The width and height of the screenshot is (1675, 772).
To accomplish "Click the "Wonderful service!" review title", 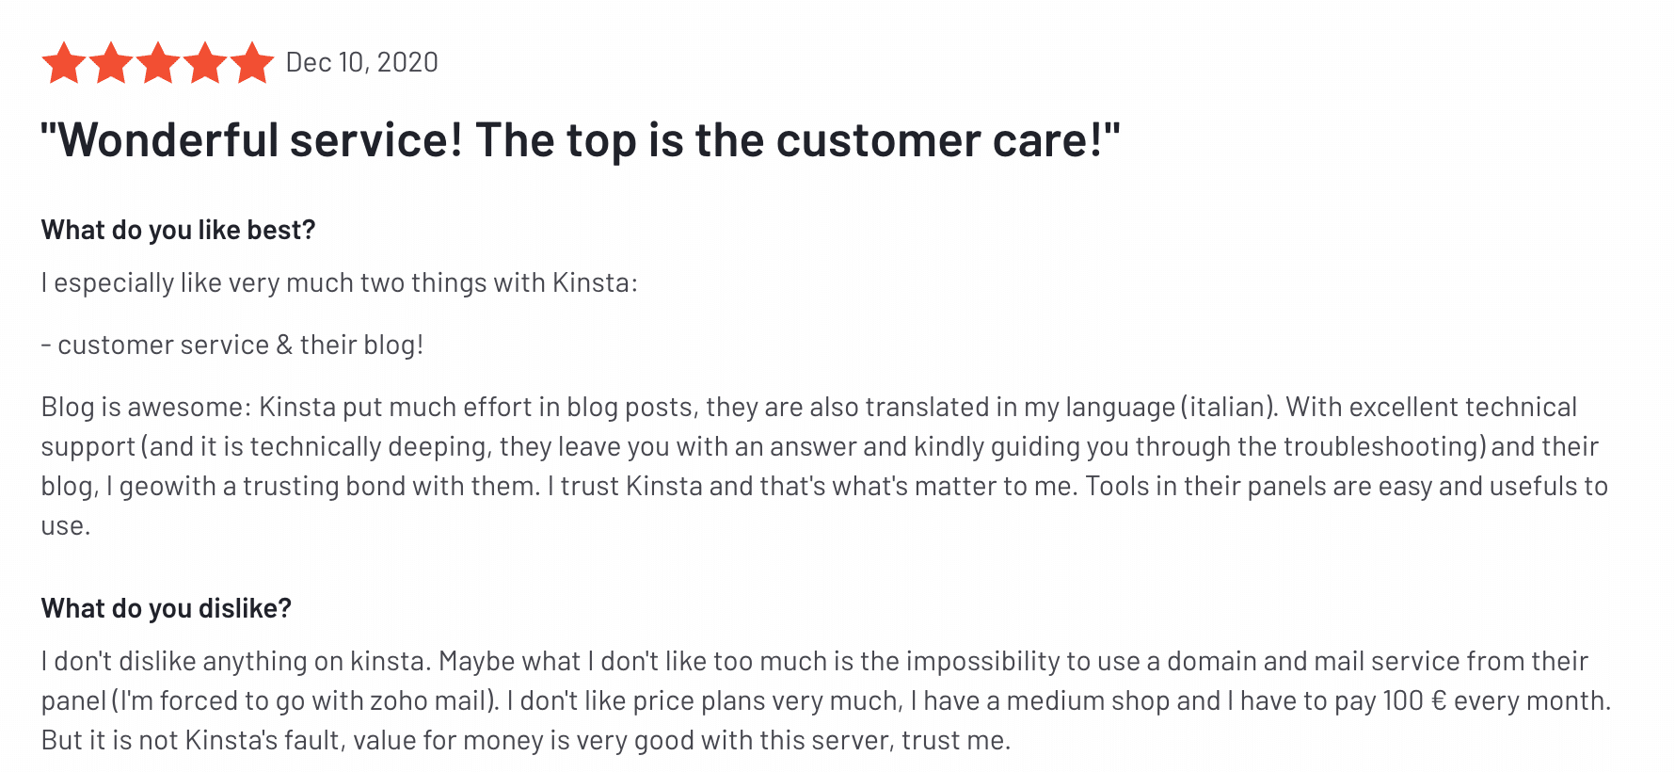I will (x=580, y=140).
